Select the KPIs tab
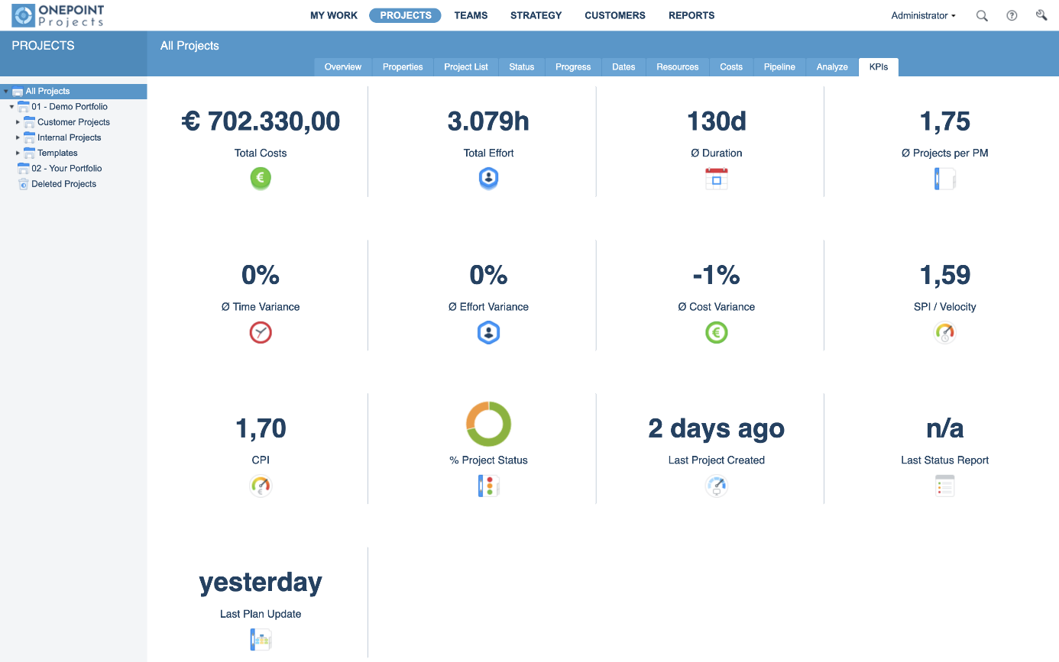This screenshot has width=1059, height=662. click(879, 67)
